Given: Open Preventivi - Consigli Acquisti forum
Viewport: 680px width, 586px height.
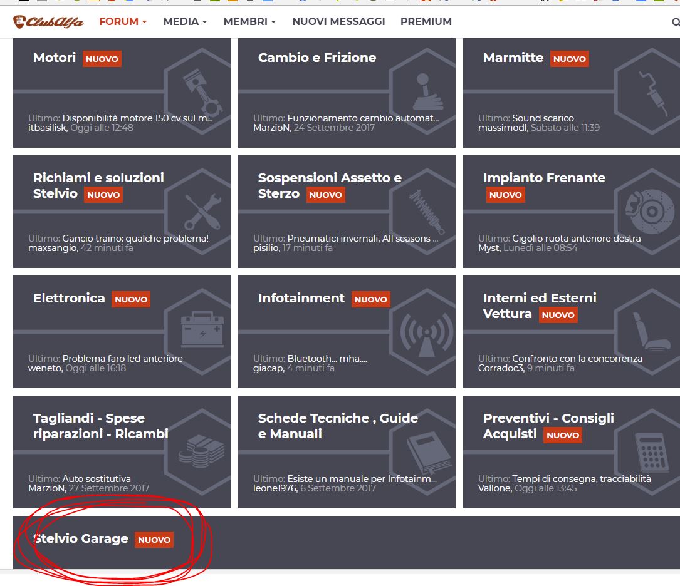Looking at the screenshot, I should point(548,426).
